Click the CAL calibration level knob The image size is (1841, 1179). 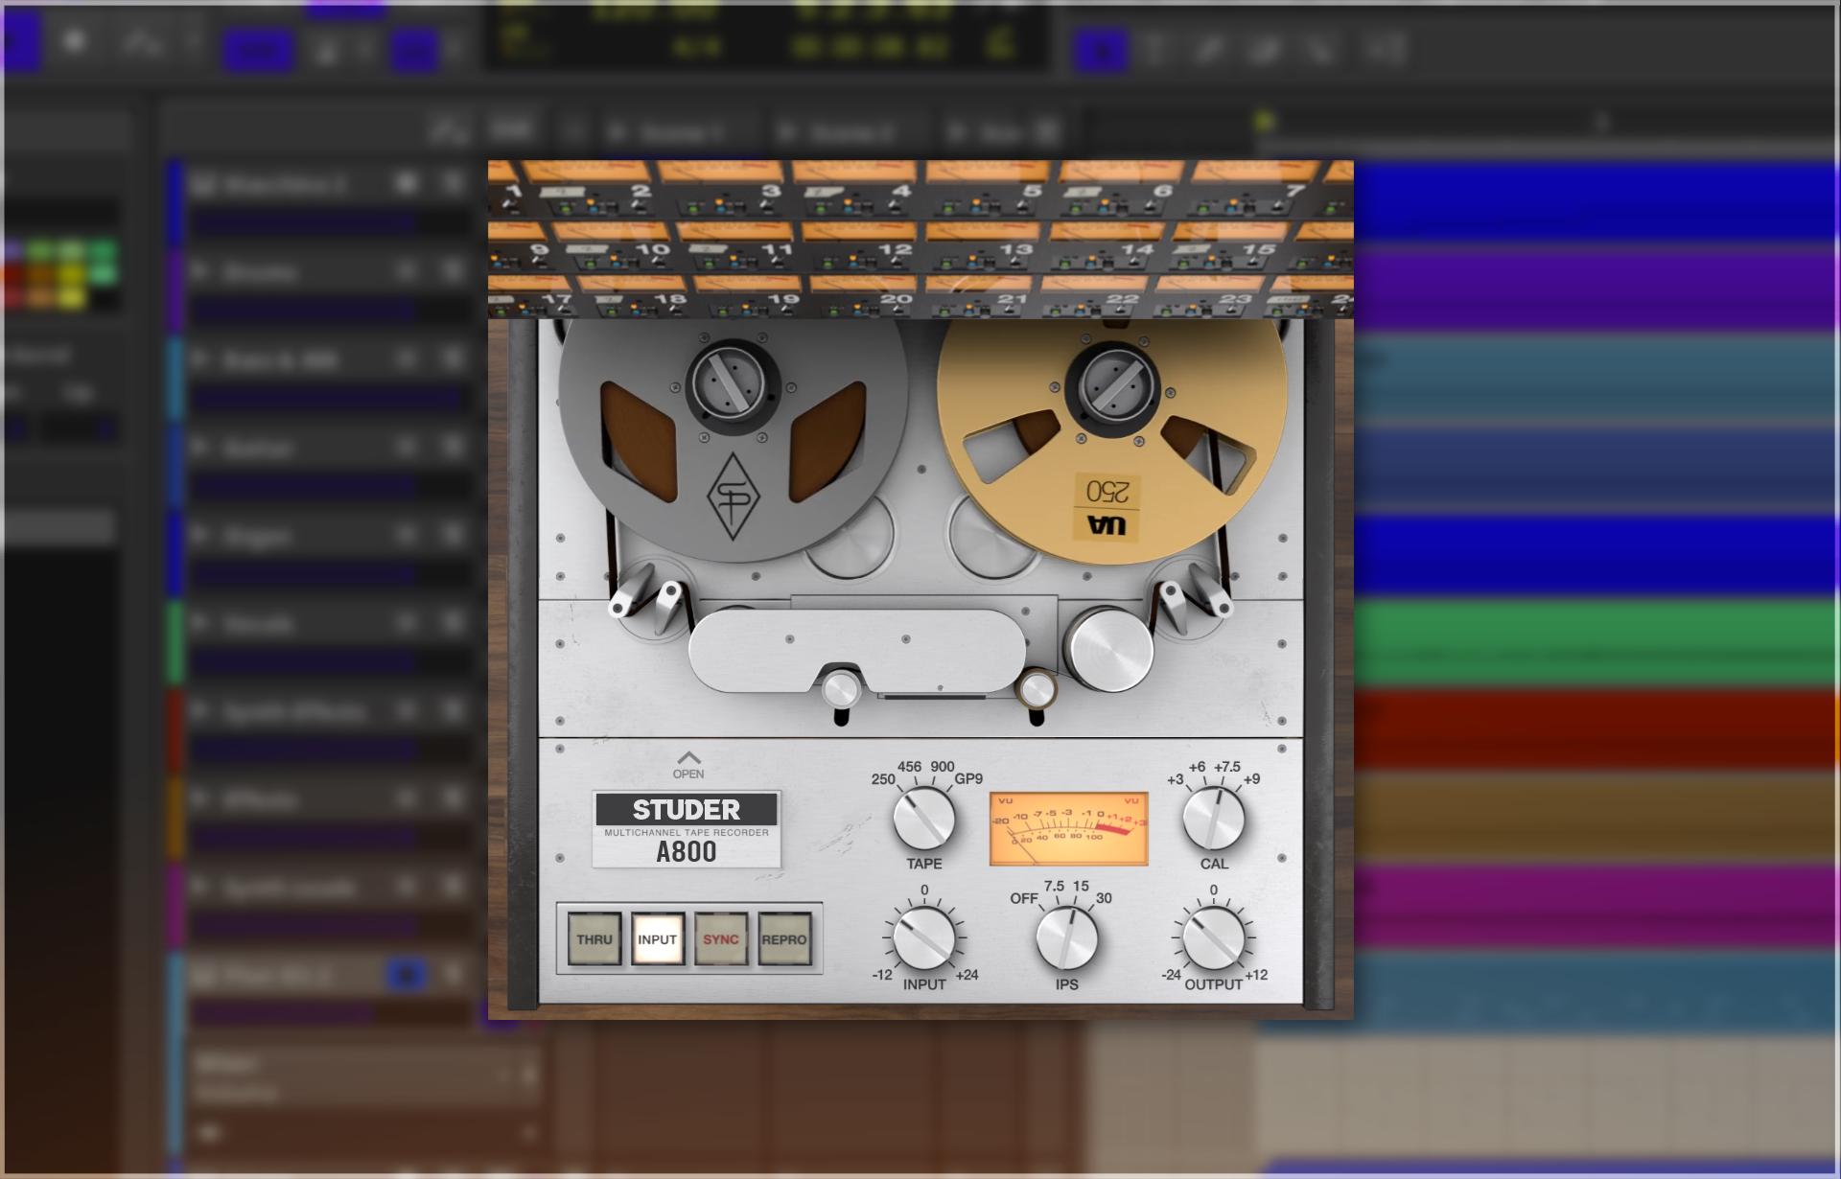pos(1214,819)
